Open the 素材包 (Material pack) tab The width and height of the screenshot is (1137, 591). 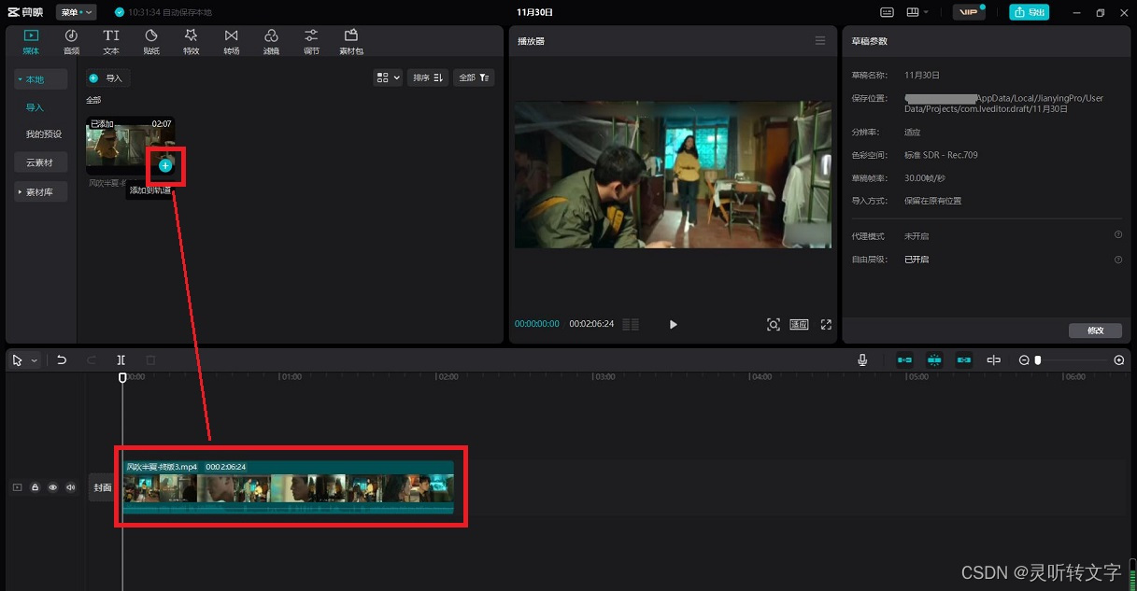point(351,42)
